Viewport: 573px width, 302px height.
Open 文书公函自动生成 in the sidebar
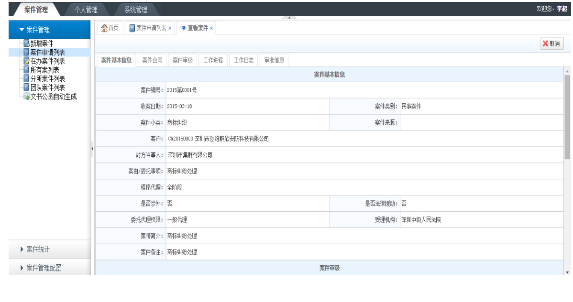click(54, 97)
